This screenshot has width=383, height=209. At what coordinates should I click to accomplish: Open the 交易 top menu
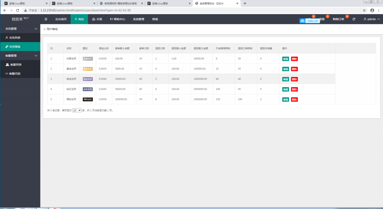[x=97, y=19]
